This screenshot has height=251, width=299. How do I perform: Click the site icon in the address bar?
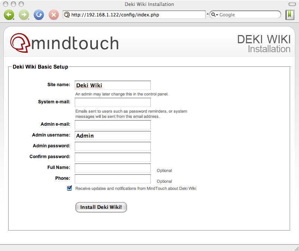pos(67,15)
